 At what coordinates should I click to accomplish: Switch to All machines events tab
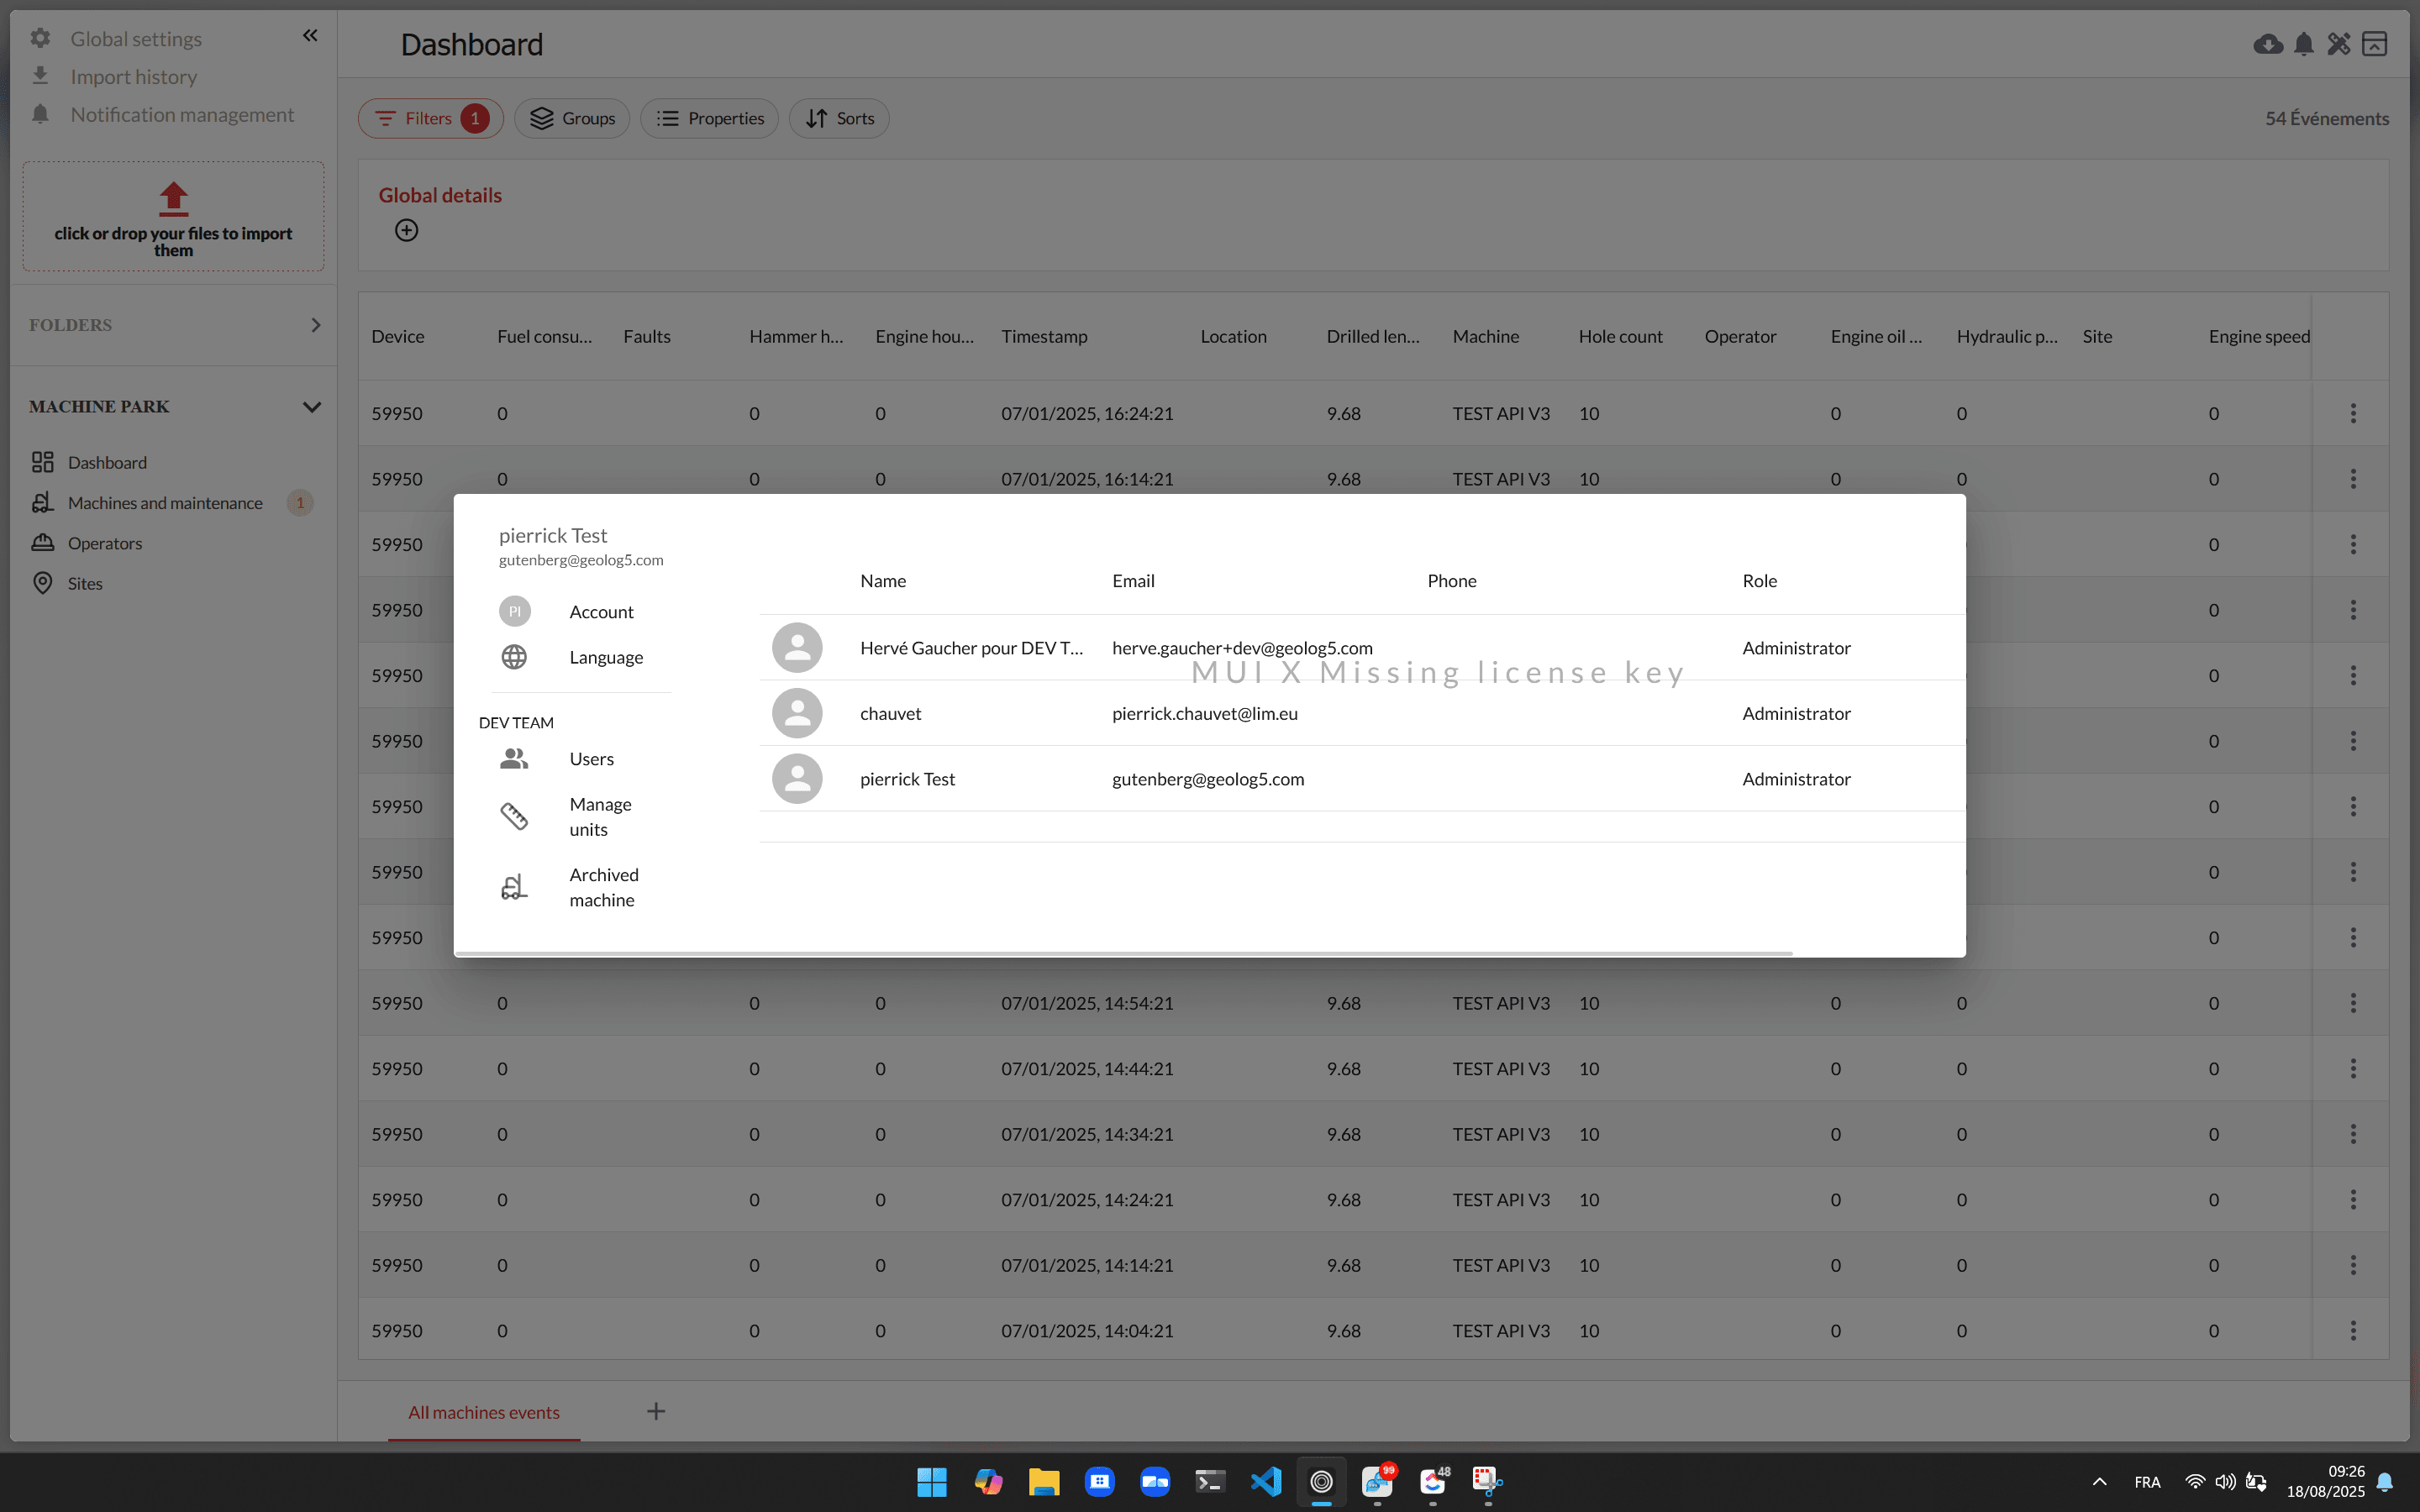pos(483,1412)
